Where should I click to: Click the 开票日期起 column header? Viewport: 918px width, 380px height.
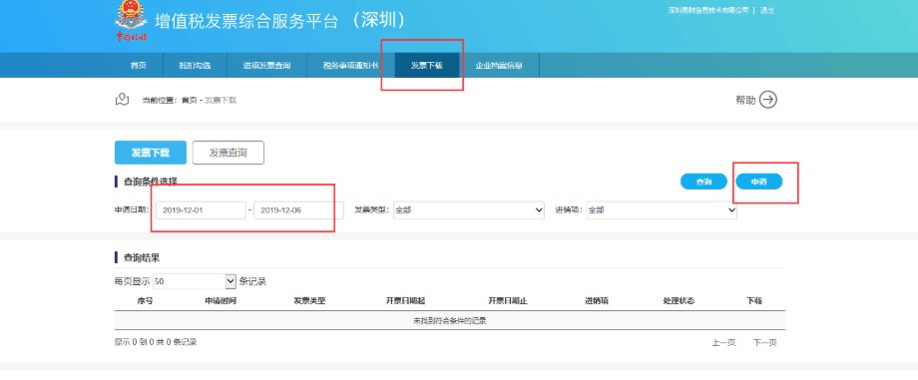point(405,301)
